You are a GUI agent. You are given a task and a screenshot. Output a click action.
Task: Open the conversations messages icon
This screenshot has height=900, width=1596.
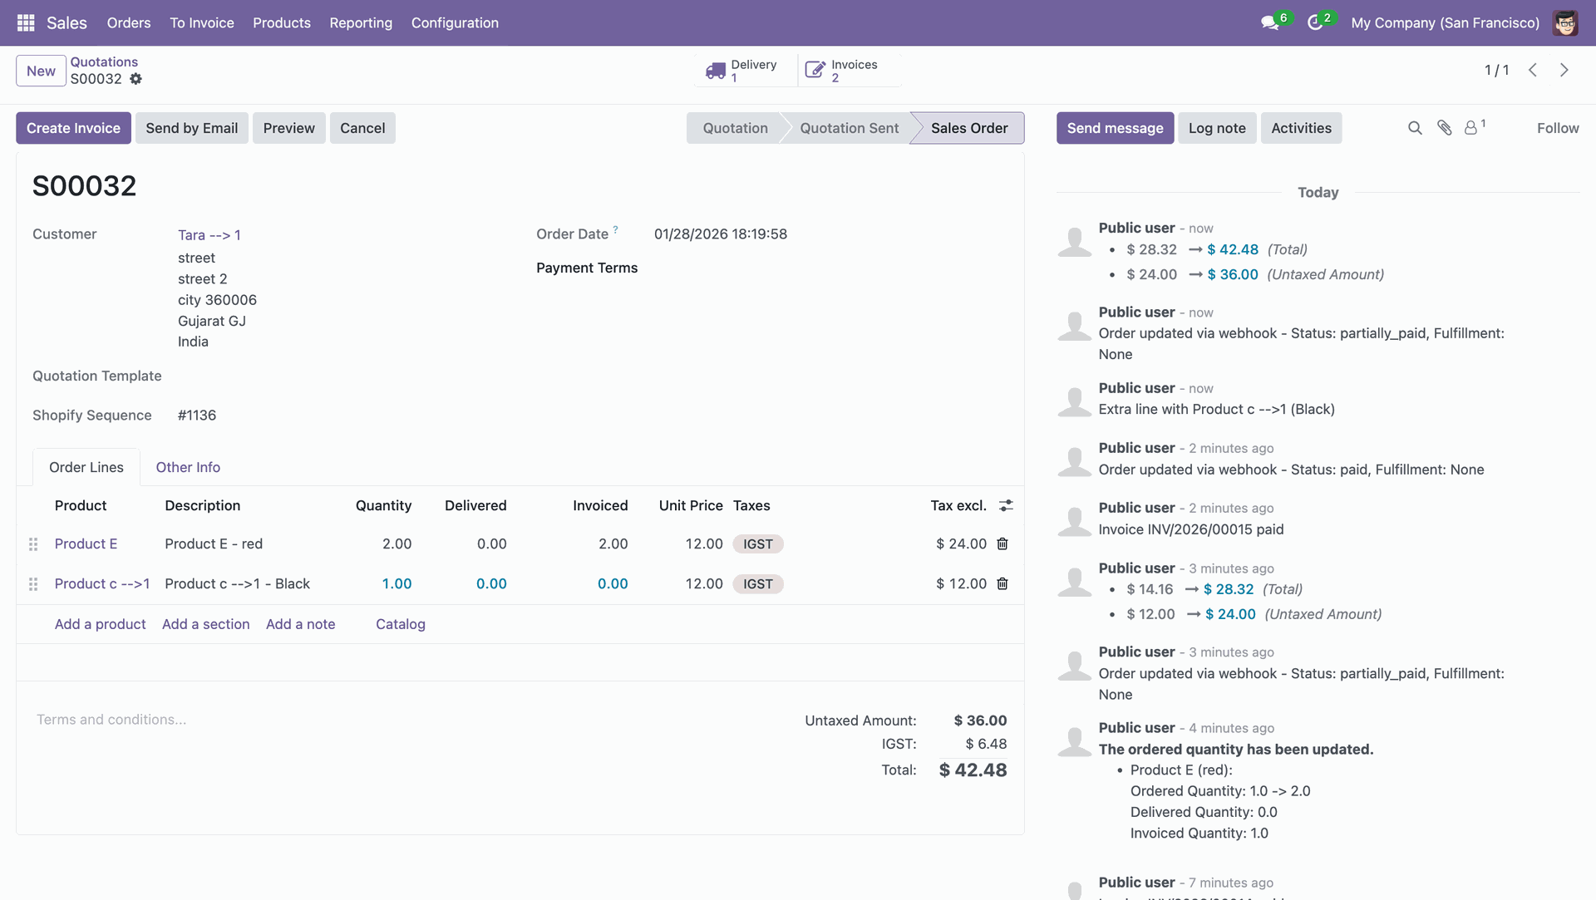(x=1269, y=22)
